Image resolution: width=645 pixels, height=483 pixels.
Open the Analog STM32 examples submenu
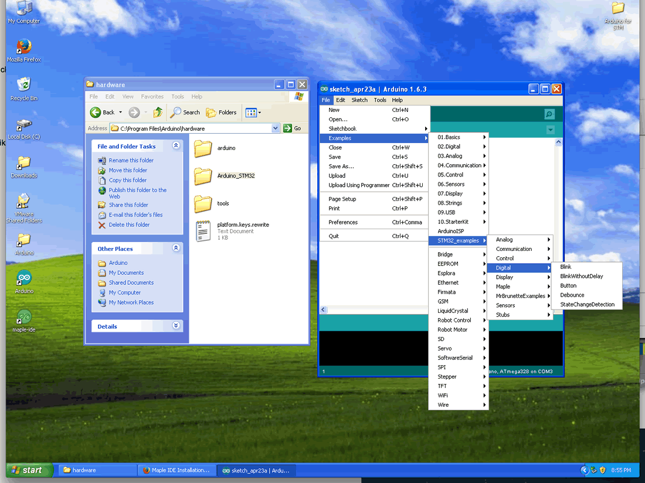tap(519, 240)
